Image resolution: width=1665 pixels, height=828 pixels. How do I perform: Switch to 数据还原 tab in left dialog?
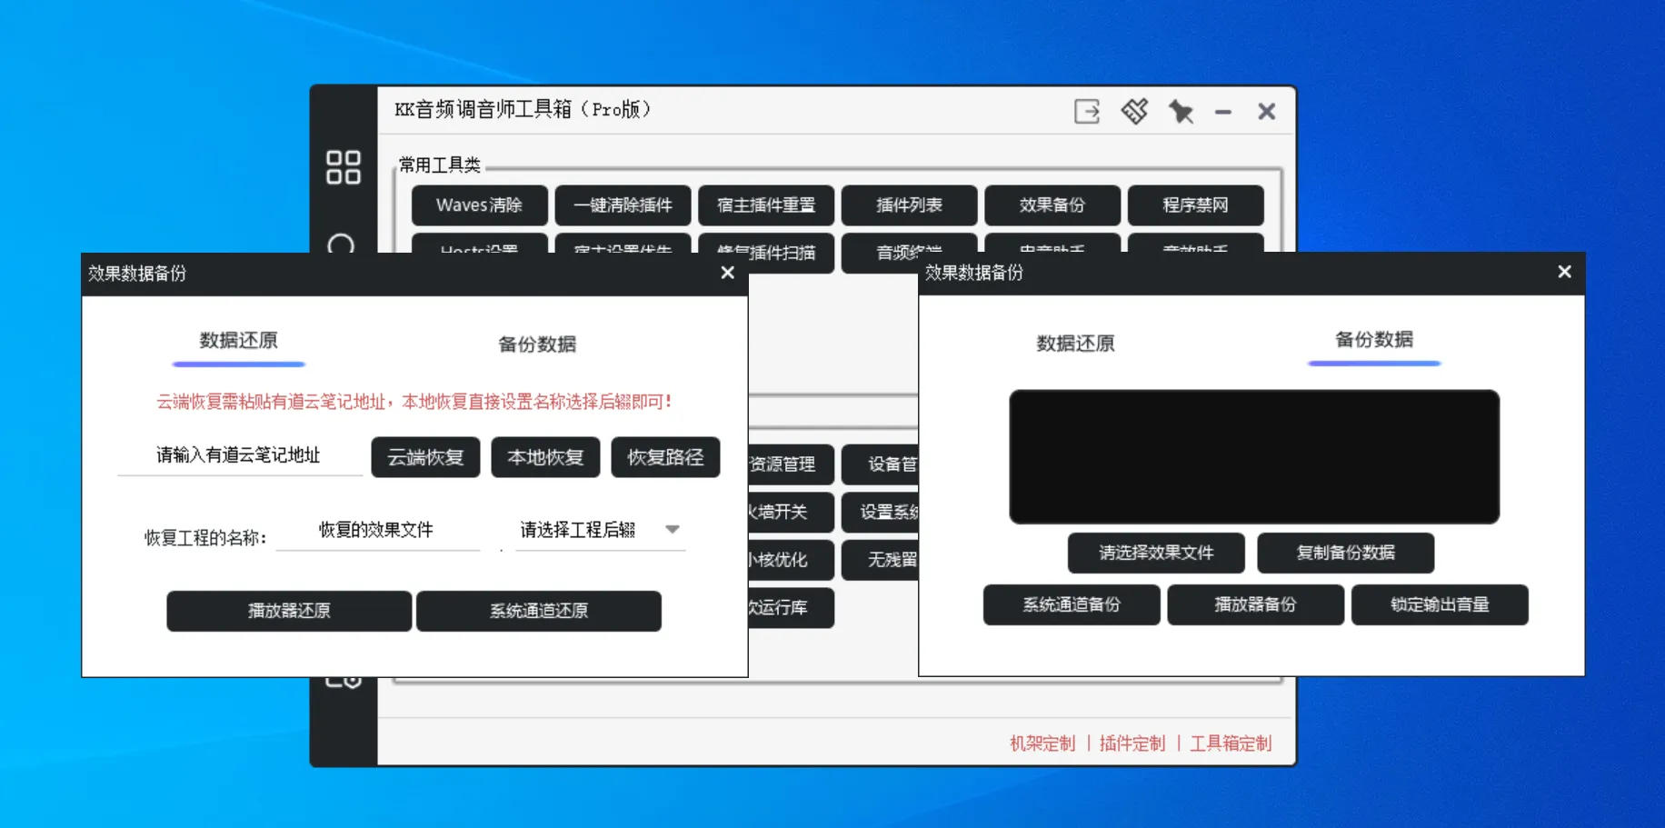(238, 341)
